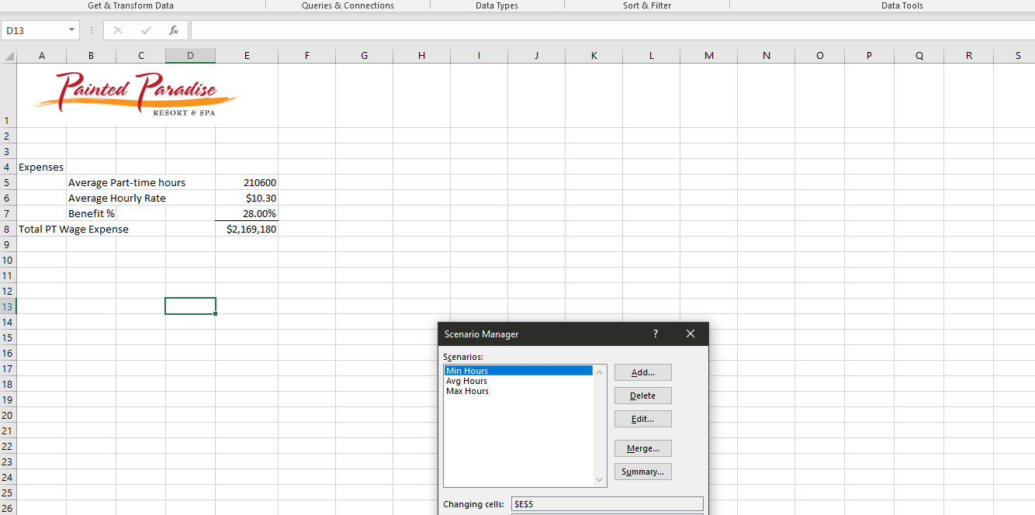Click the Painted Paradise logo image
This screenshot has width=1035, height=515.
coord(134,95)
